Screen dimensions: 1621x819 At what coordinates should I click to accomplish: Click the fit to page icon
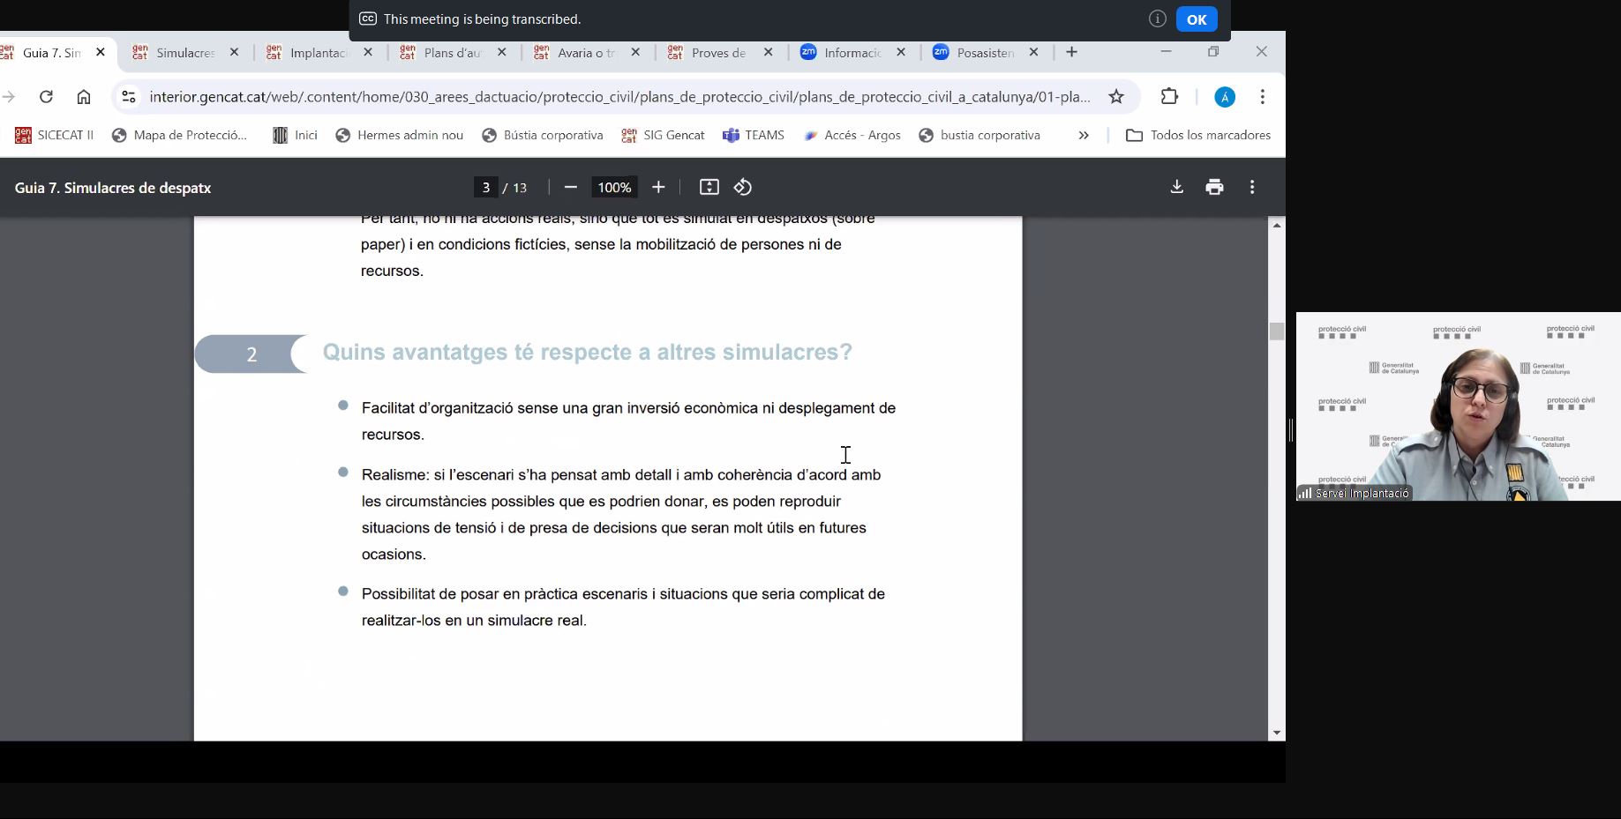click(x=709, y=187)
